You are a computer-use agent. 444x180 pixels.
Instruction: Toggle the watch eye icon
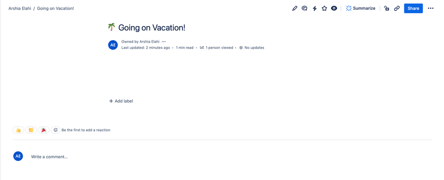coord(334,8)
